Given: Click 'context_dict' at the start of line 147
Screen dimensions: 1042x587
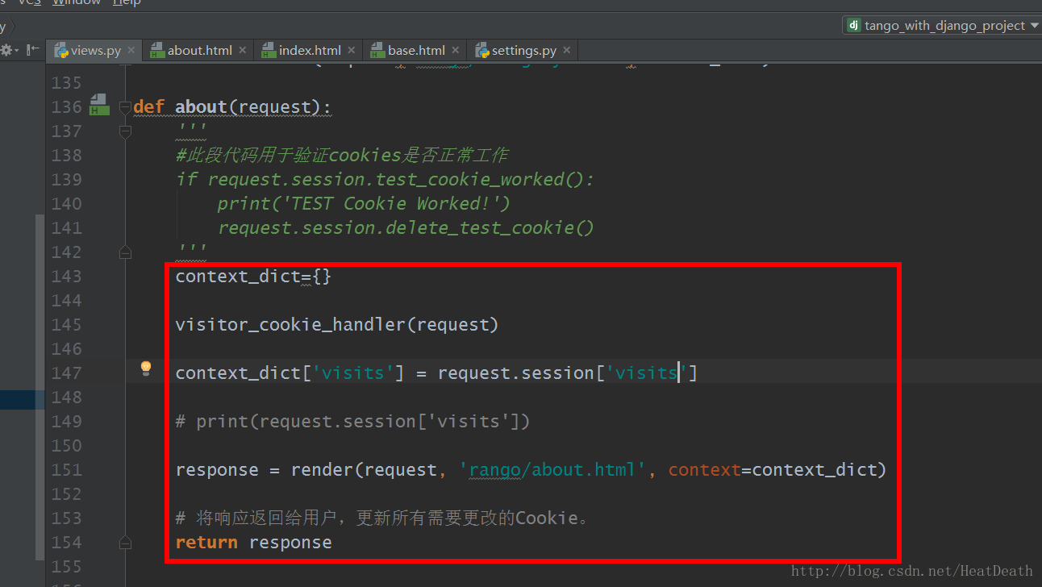Looking at the screenshot, I should [x=238, y=373].
